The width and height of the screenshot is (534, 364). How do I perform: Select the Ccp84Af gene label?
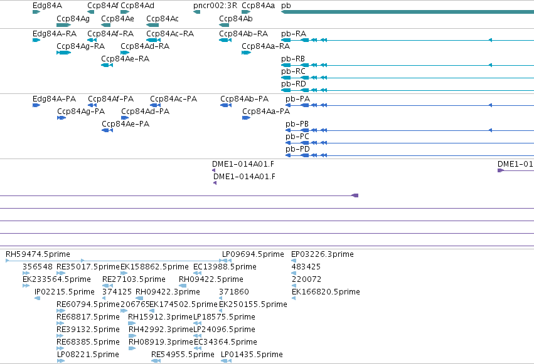click(x=103, y=6)
